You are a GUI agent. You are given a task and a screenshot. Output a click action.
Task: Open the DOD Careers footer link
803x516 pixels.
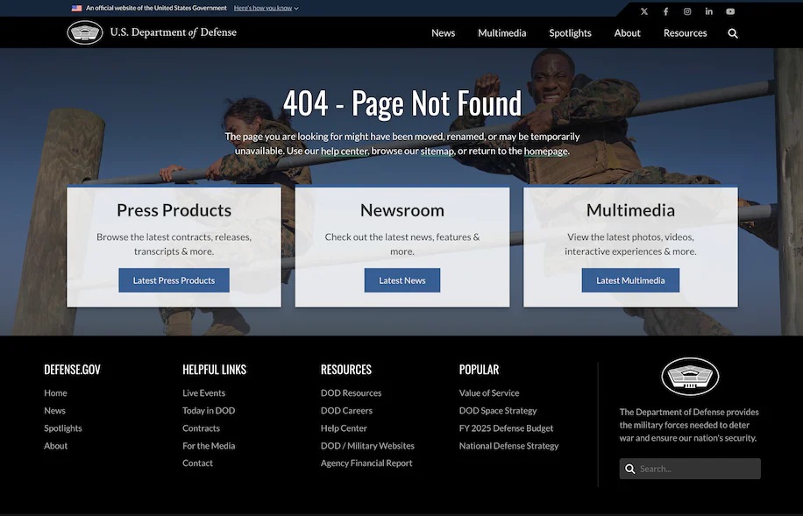point(346,411)
